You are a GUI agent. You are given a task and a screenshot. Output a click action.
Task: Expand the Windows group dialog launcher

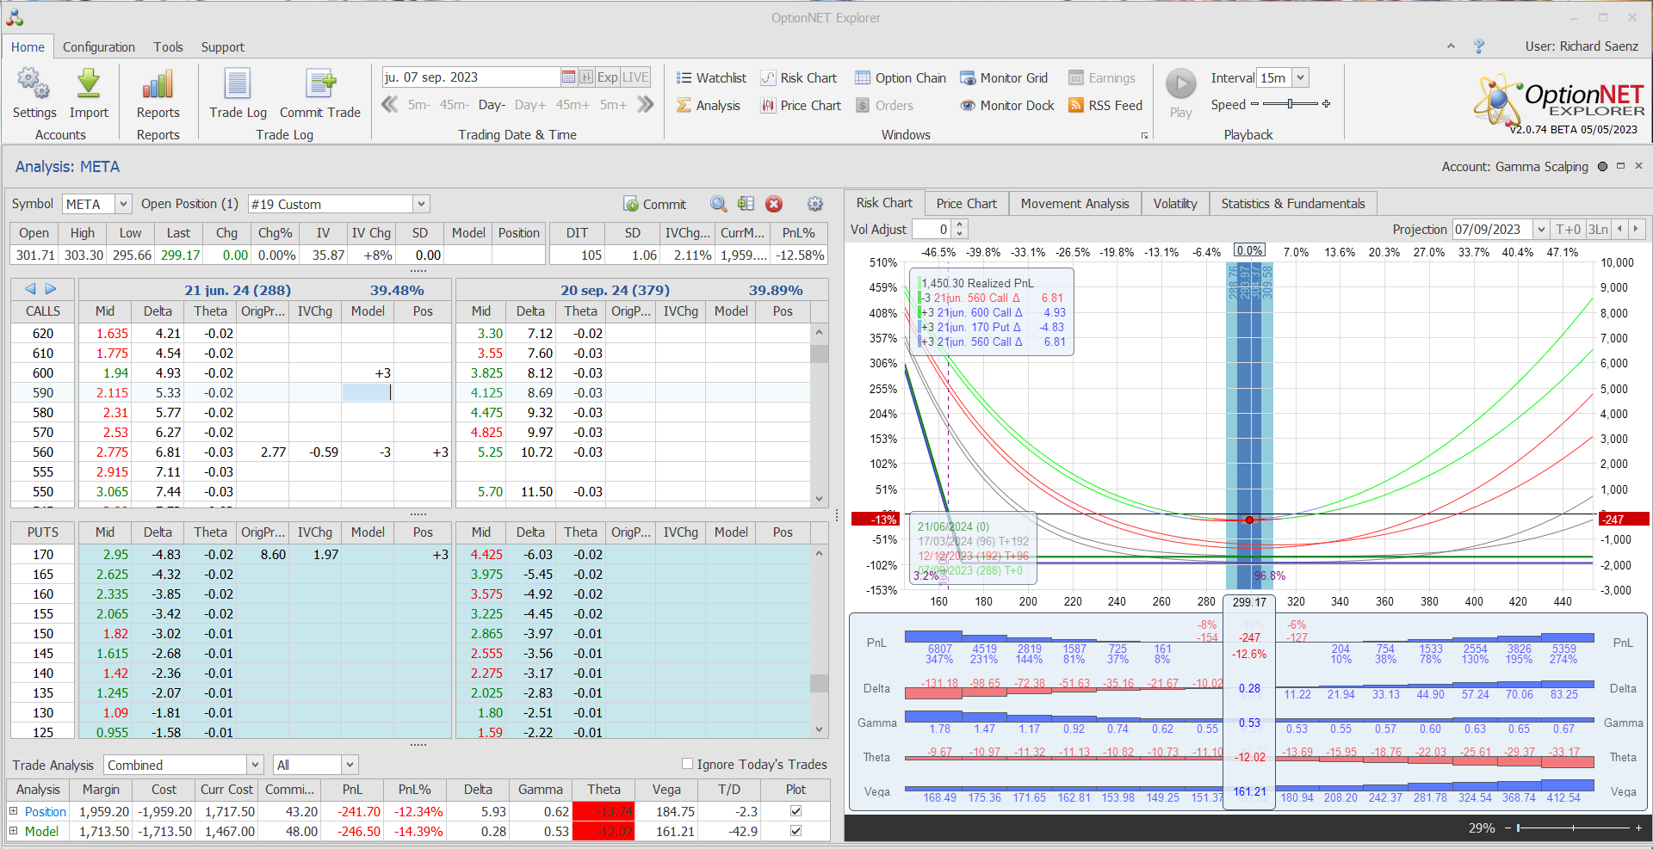pos(1144,136)
